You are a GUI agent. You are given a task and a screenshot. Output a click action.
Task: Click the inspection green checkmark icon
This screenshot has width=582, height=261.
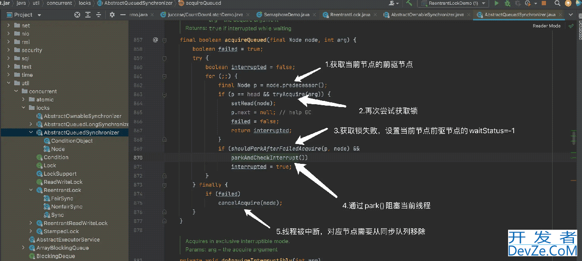click(x=571, y=26)
